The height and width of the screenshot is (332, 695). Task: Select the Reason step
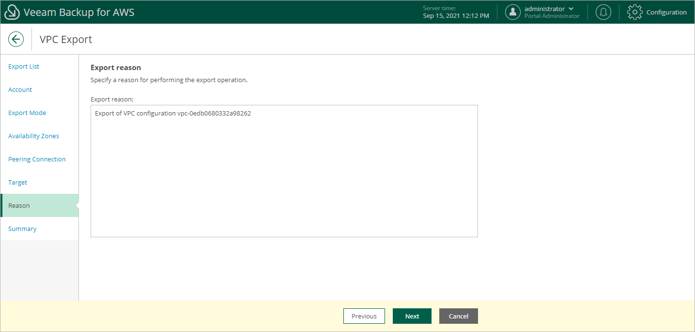click(40, 205)
